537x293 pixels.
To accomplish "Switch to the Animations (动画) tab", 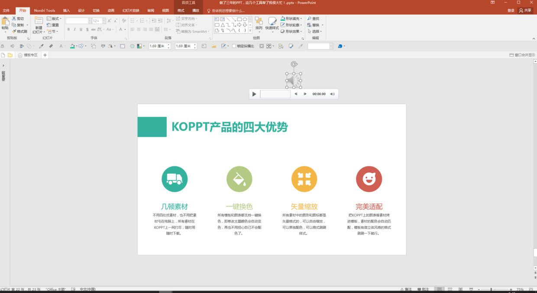I will click(x=111, y=10).
